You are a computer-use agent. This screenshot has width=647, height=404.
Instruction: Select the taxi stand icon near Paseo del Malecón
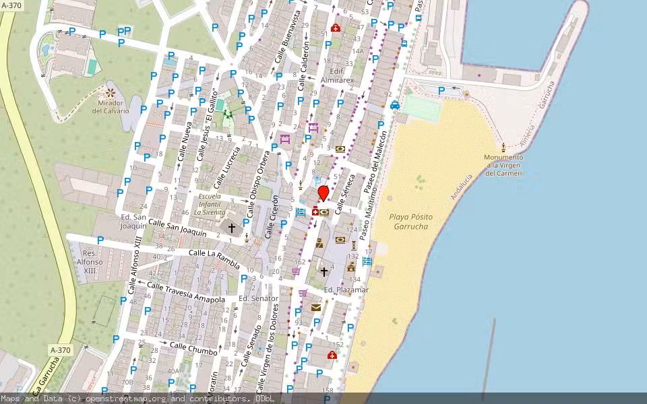coord(394,106)
